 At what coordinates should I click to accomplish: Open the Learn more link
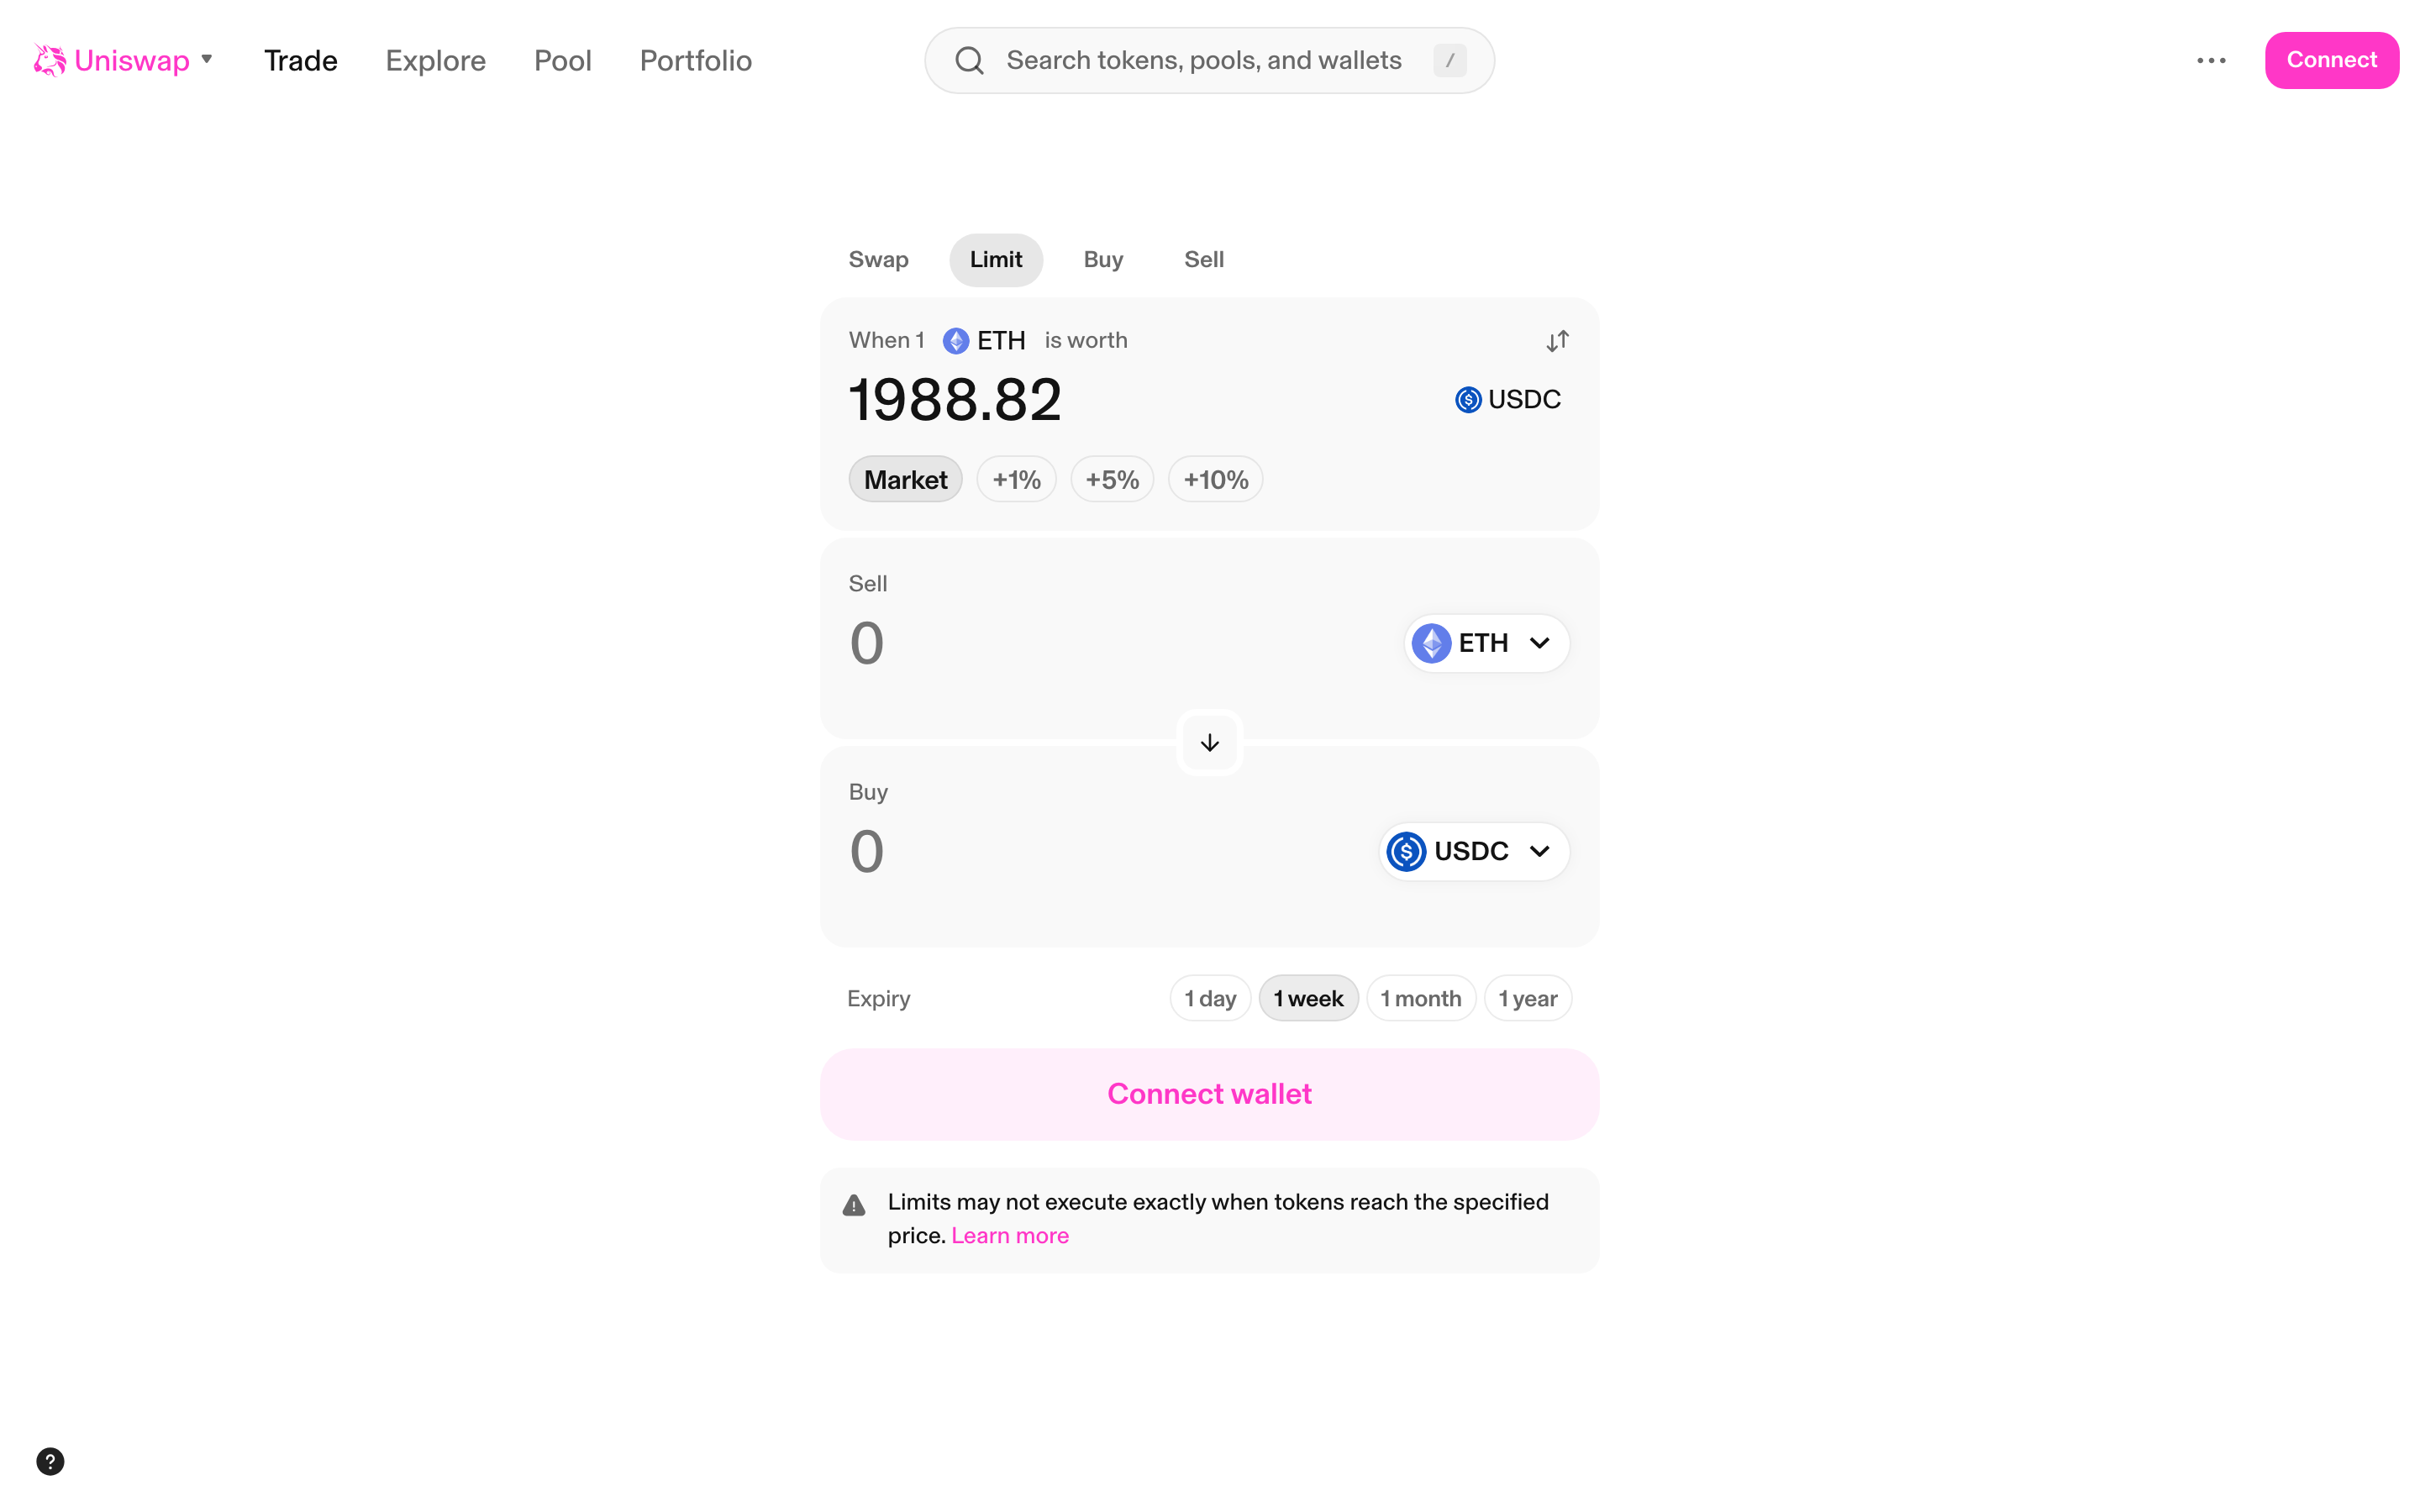click(1010, 1236)
